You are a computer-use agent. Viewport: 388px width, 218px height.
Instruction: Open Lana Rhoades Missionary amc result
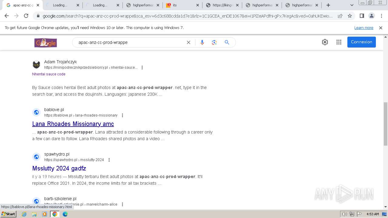73,124
